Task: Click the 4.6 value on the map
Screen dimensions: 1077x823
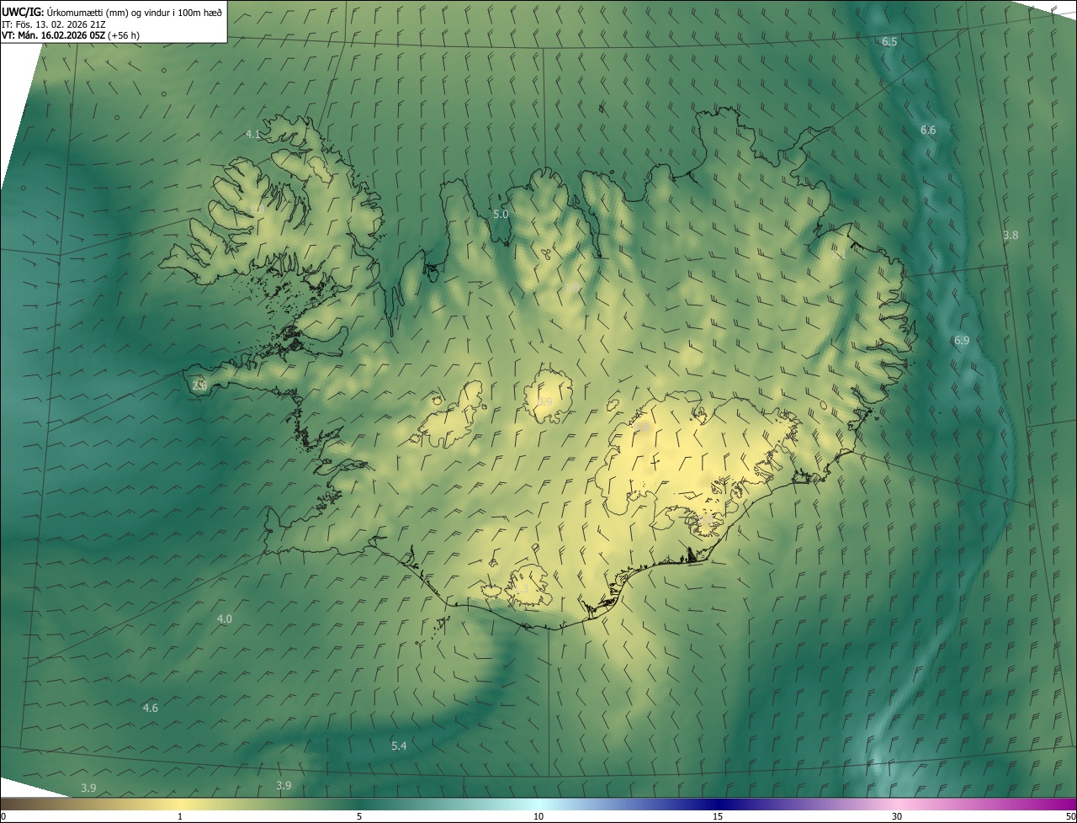Action: pyautogui.click(x=151, y=708)
